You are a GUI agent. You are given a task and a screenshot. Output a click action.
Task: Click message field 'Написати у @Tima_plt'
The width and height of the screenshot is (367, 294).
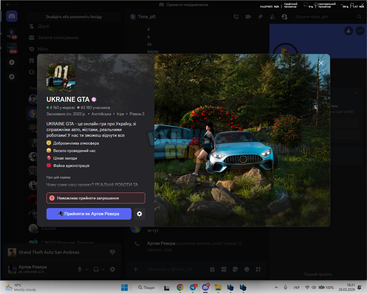coord(170,269)
